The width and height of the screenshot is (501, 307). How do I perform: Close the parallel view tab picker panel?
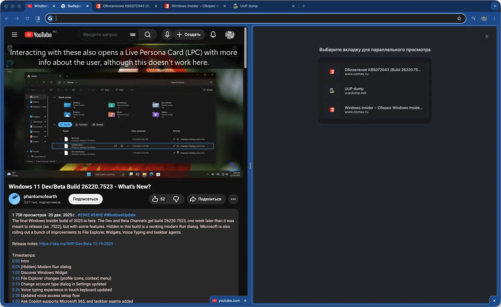[x=487, y=36]
